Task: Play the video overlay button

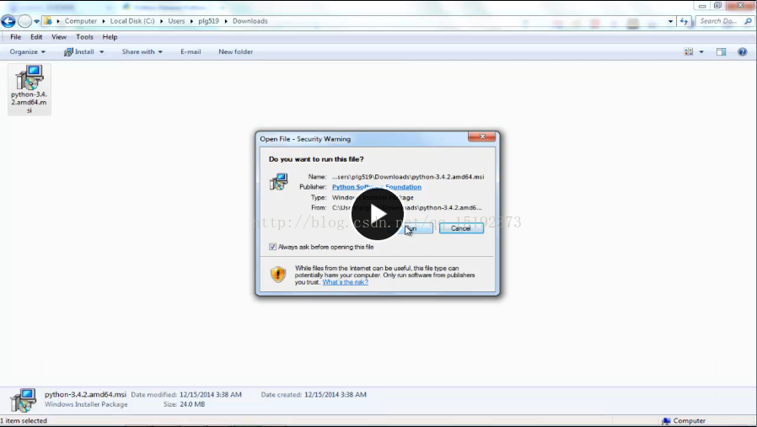Action: tap(378, 214)
